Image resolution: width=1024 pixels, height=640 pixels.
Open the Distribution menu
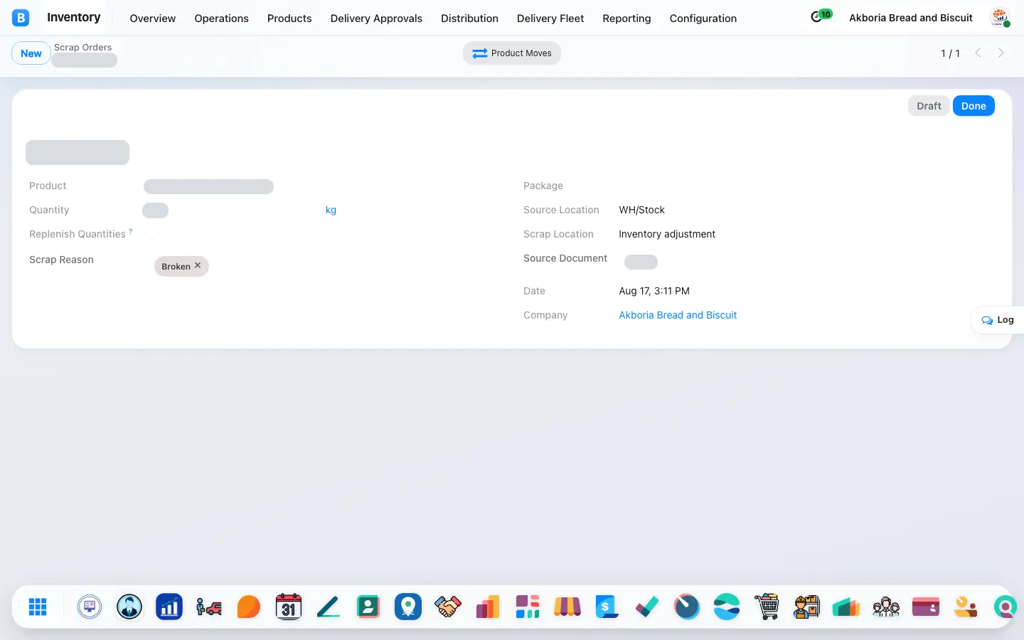point(469,18)
